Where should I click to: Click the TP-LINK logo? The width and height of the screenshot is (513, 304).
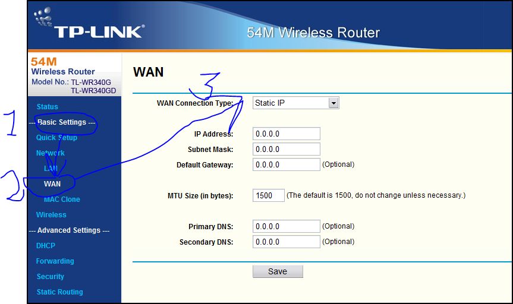[89, 24]
